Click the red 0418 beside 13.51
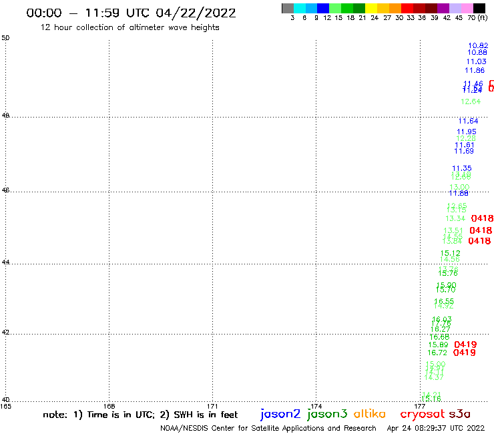Viewport: 494px width, 434px height. tap(481, 230)
